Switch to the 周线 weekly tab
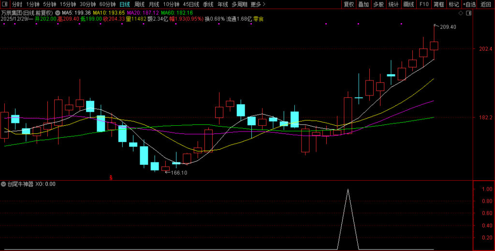Viewport: 495px width, 251px height. pyautogui.click(x=139, y=4)
